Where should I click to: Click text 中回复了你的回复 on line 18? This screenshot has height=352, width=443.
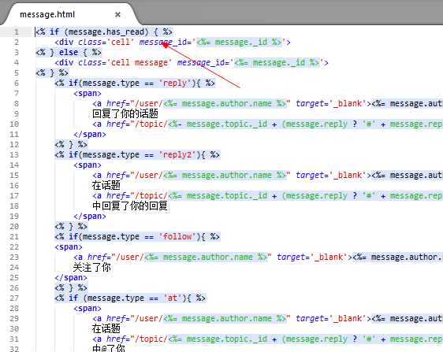[130, 206]
